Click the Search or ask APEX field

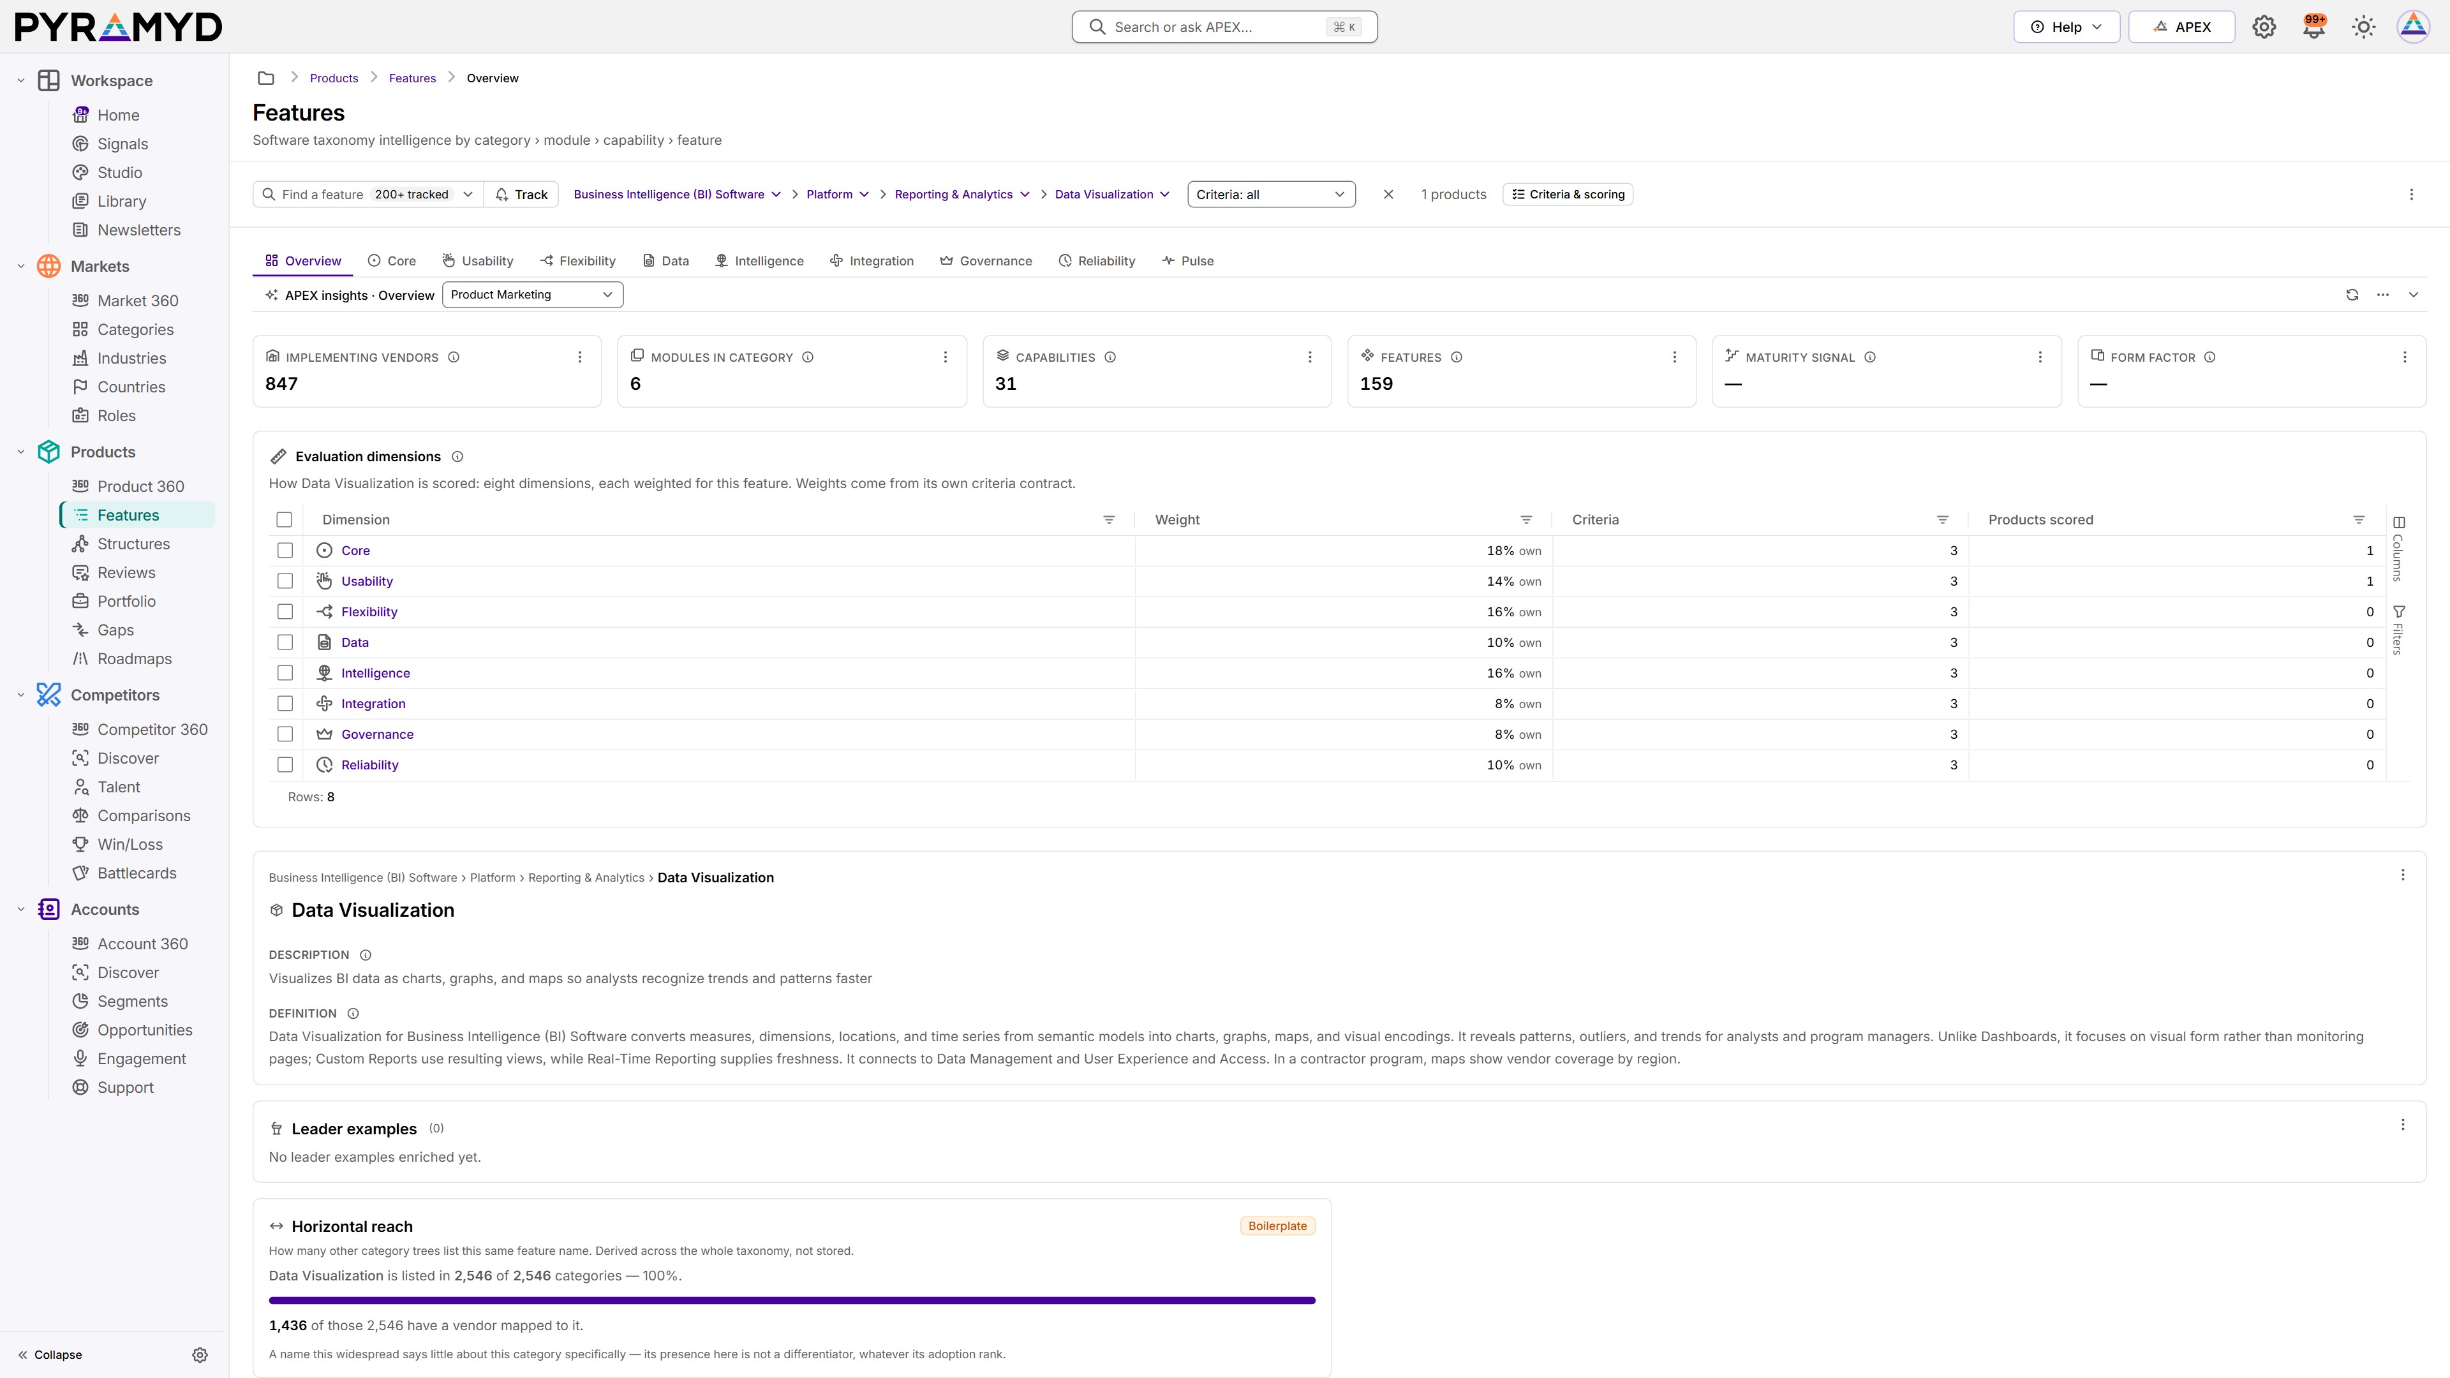point(1224,27)
